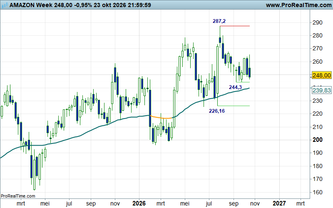Click the 270 price axis label
Image resolution: width=333 pixels, height=208 pixels.
pos(317,48)
